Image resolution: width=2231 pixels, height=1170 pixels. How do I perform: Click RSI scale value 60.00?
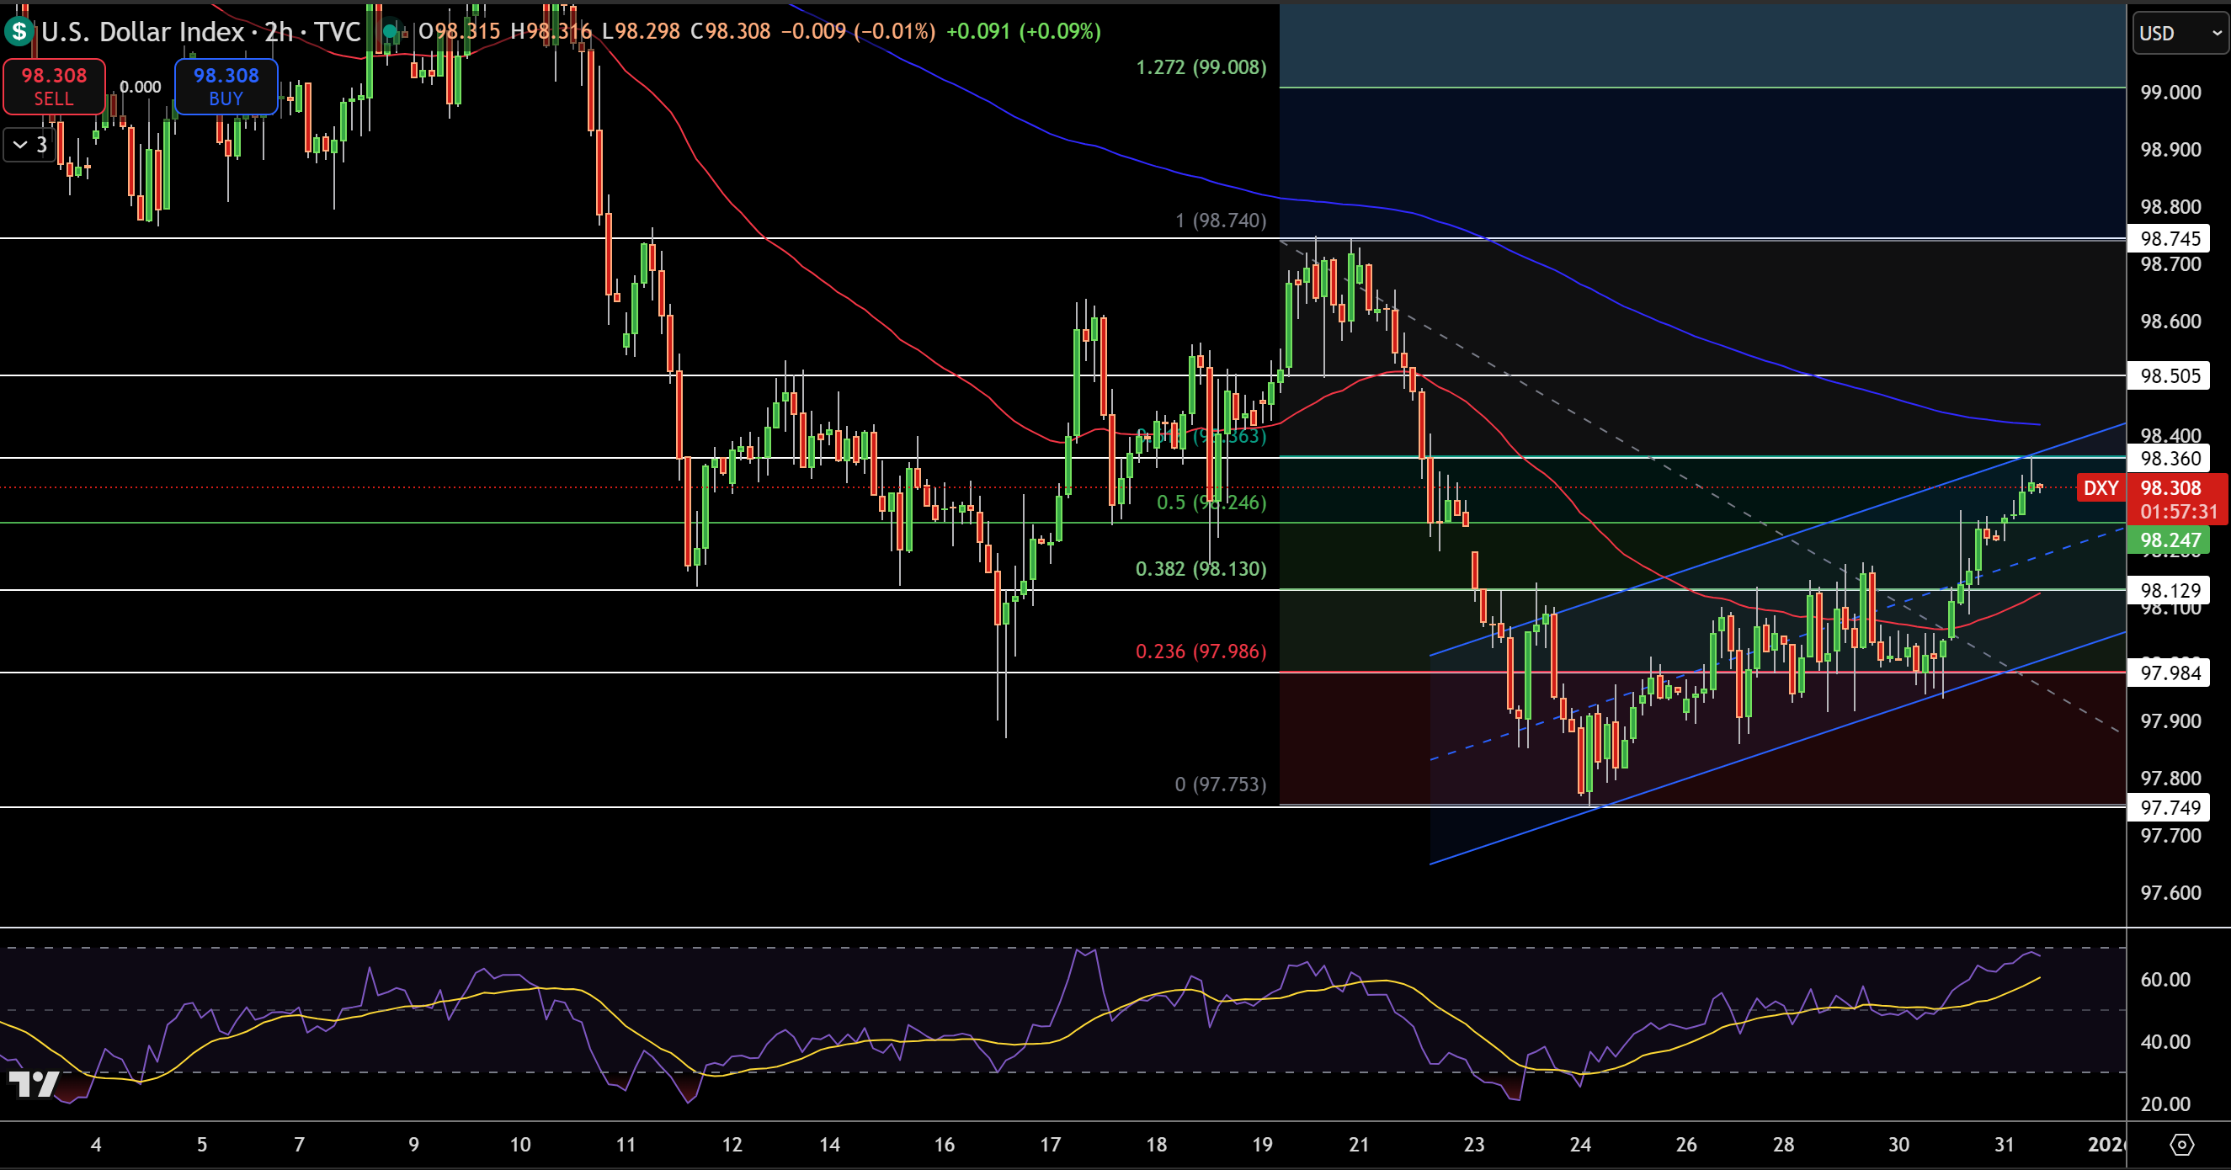click(x=2165, y=980)
